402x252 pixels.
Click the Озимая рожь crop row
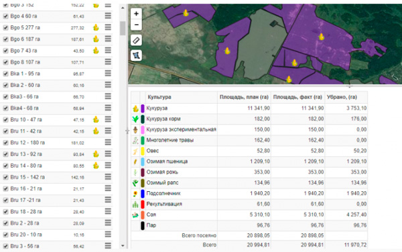pos(249,172)
